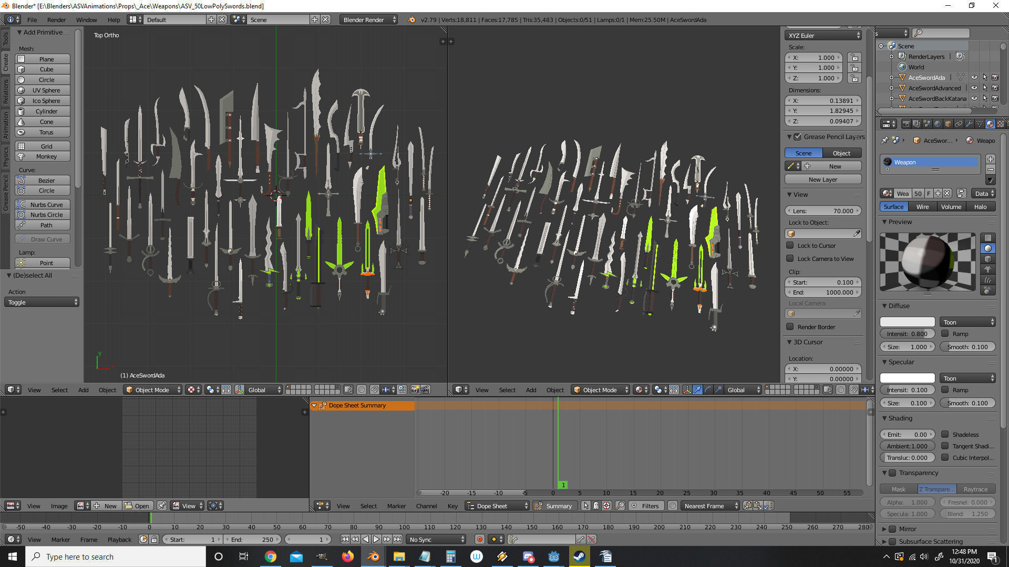This screenshot has height=567, width=1009.
Task: Enable Lock to Cursor checkbox
Action: pyautogui.click(x=790, y=246)
